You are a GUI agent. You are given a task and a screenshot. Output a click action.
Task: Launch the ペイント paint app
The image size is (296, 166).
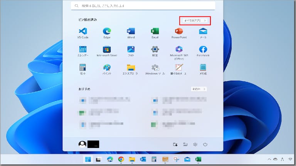click(107, 69)
